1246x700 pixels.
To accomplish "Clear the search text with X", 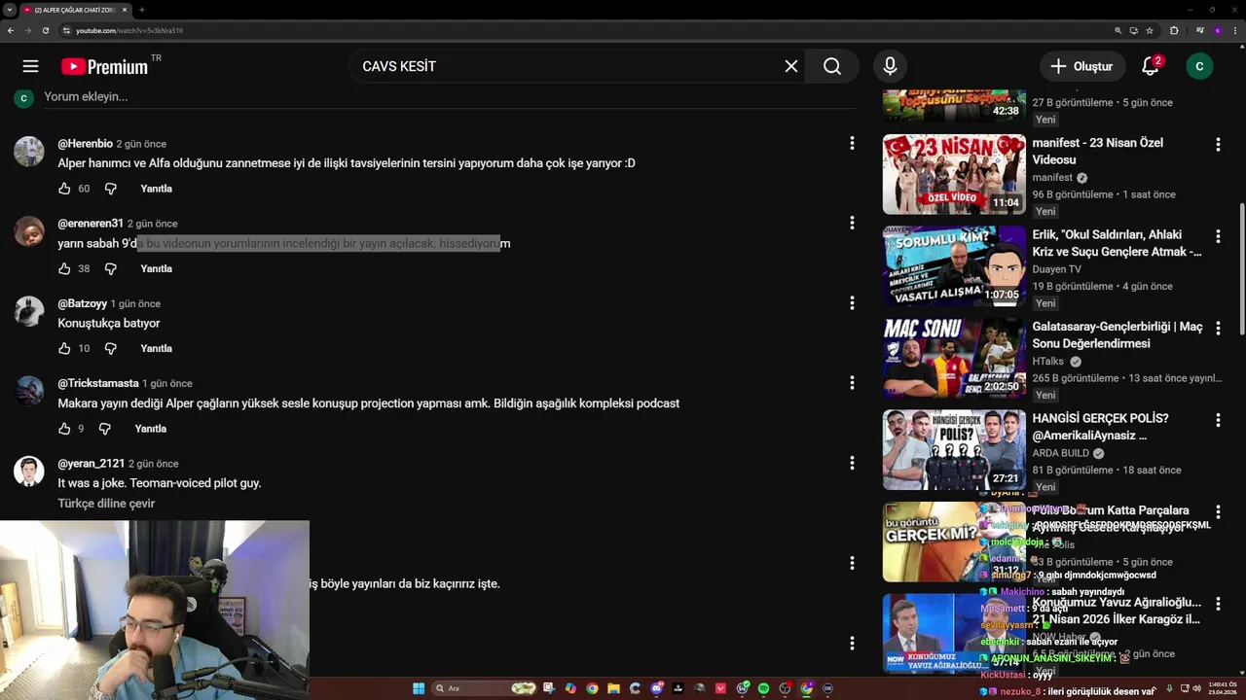I will coord(791,66).
